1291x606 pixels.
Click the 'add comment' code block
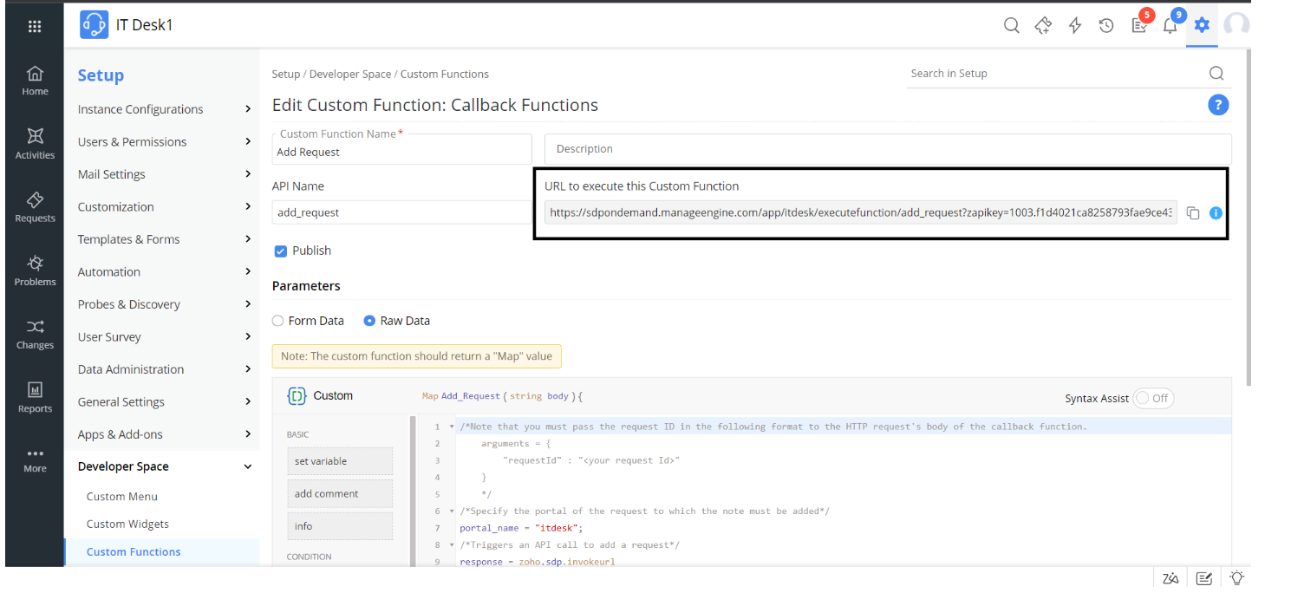(x=340, y=494)
